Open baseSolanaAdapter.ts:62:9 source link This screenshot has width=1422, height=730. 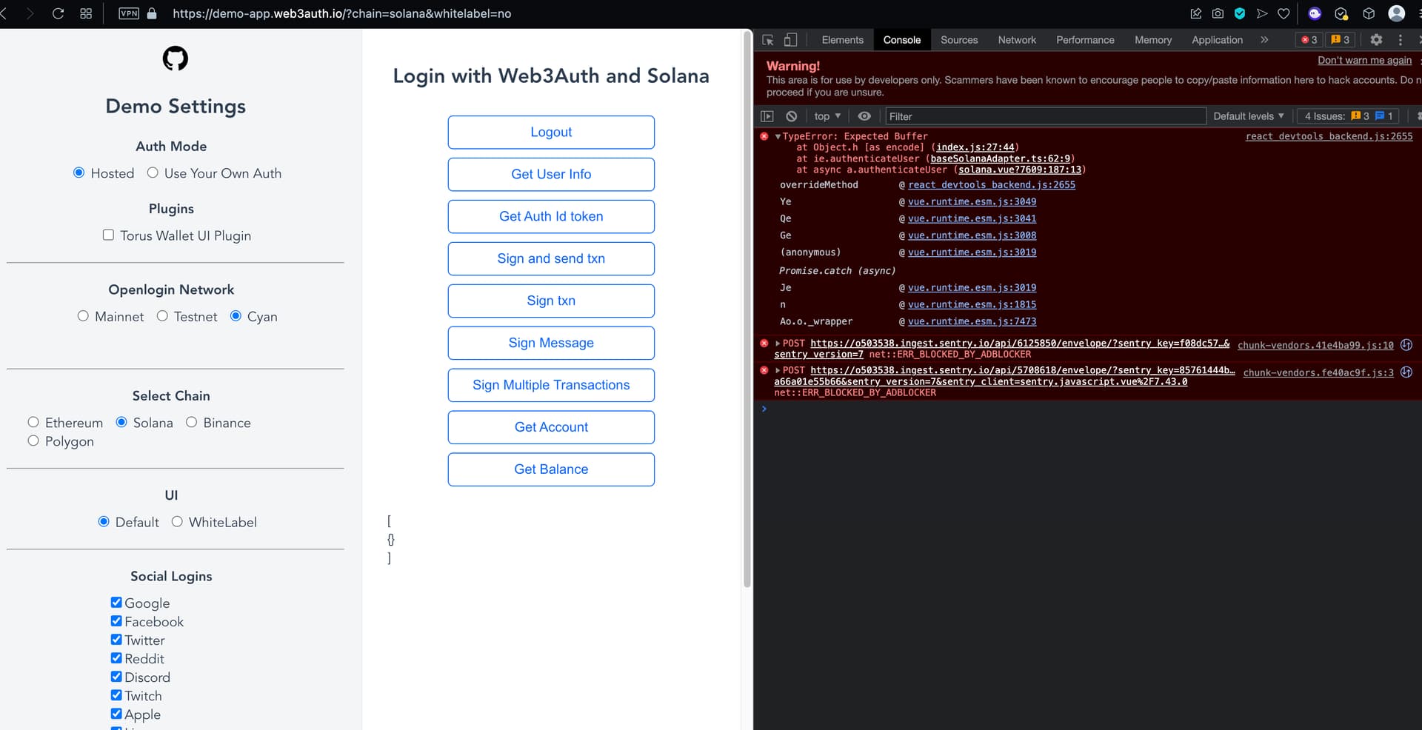click(1000, 158)
